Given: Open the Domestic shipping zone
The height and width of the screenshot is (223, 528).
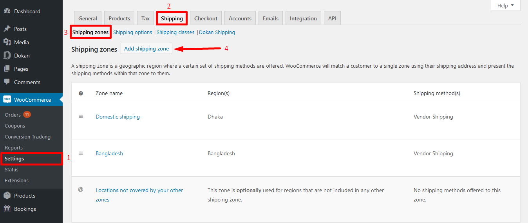Looking at the screenshot, I should [x=118, y=117].
